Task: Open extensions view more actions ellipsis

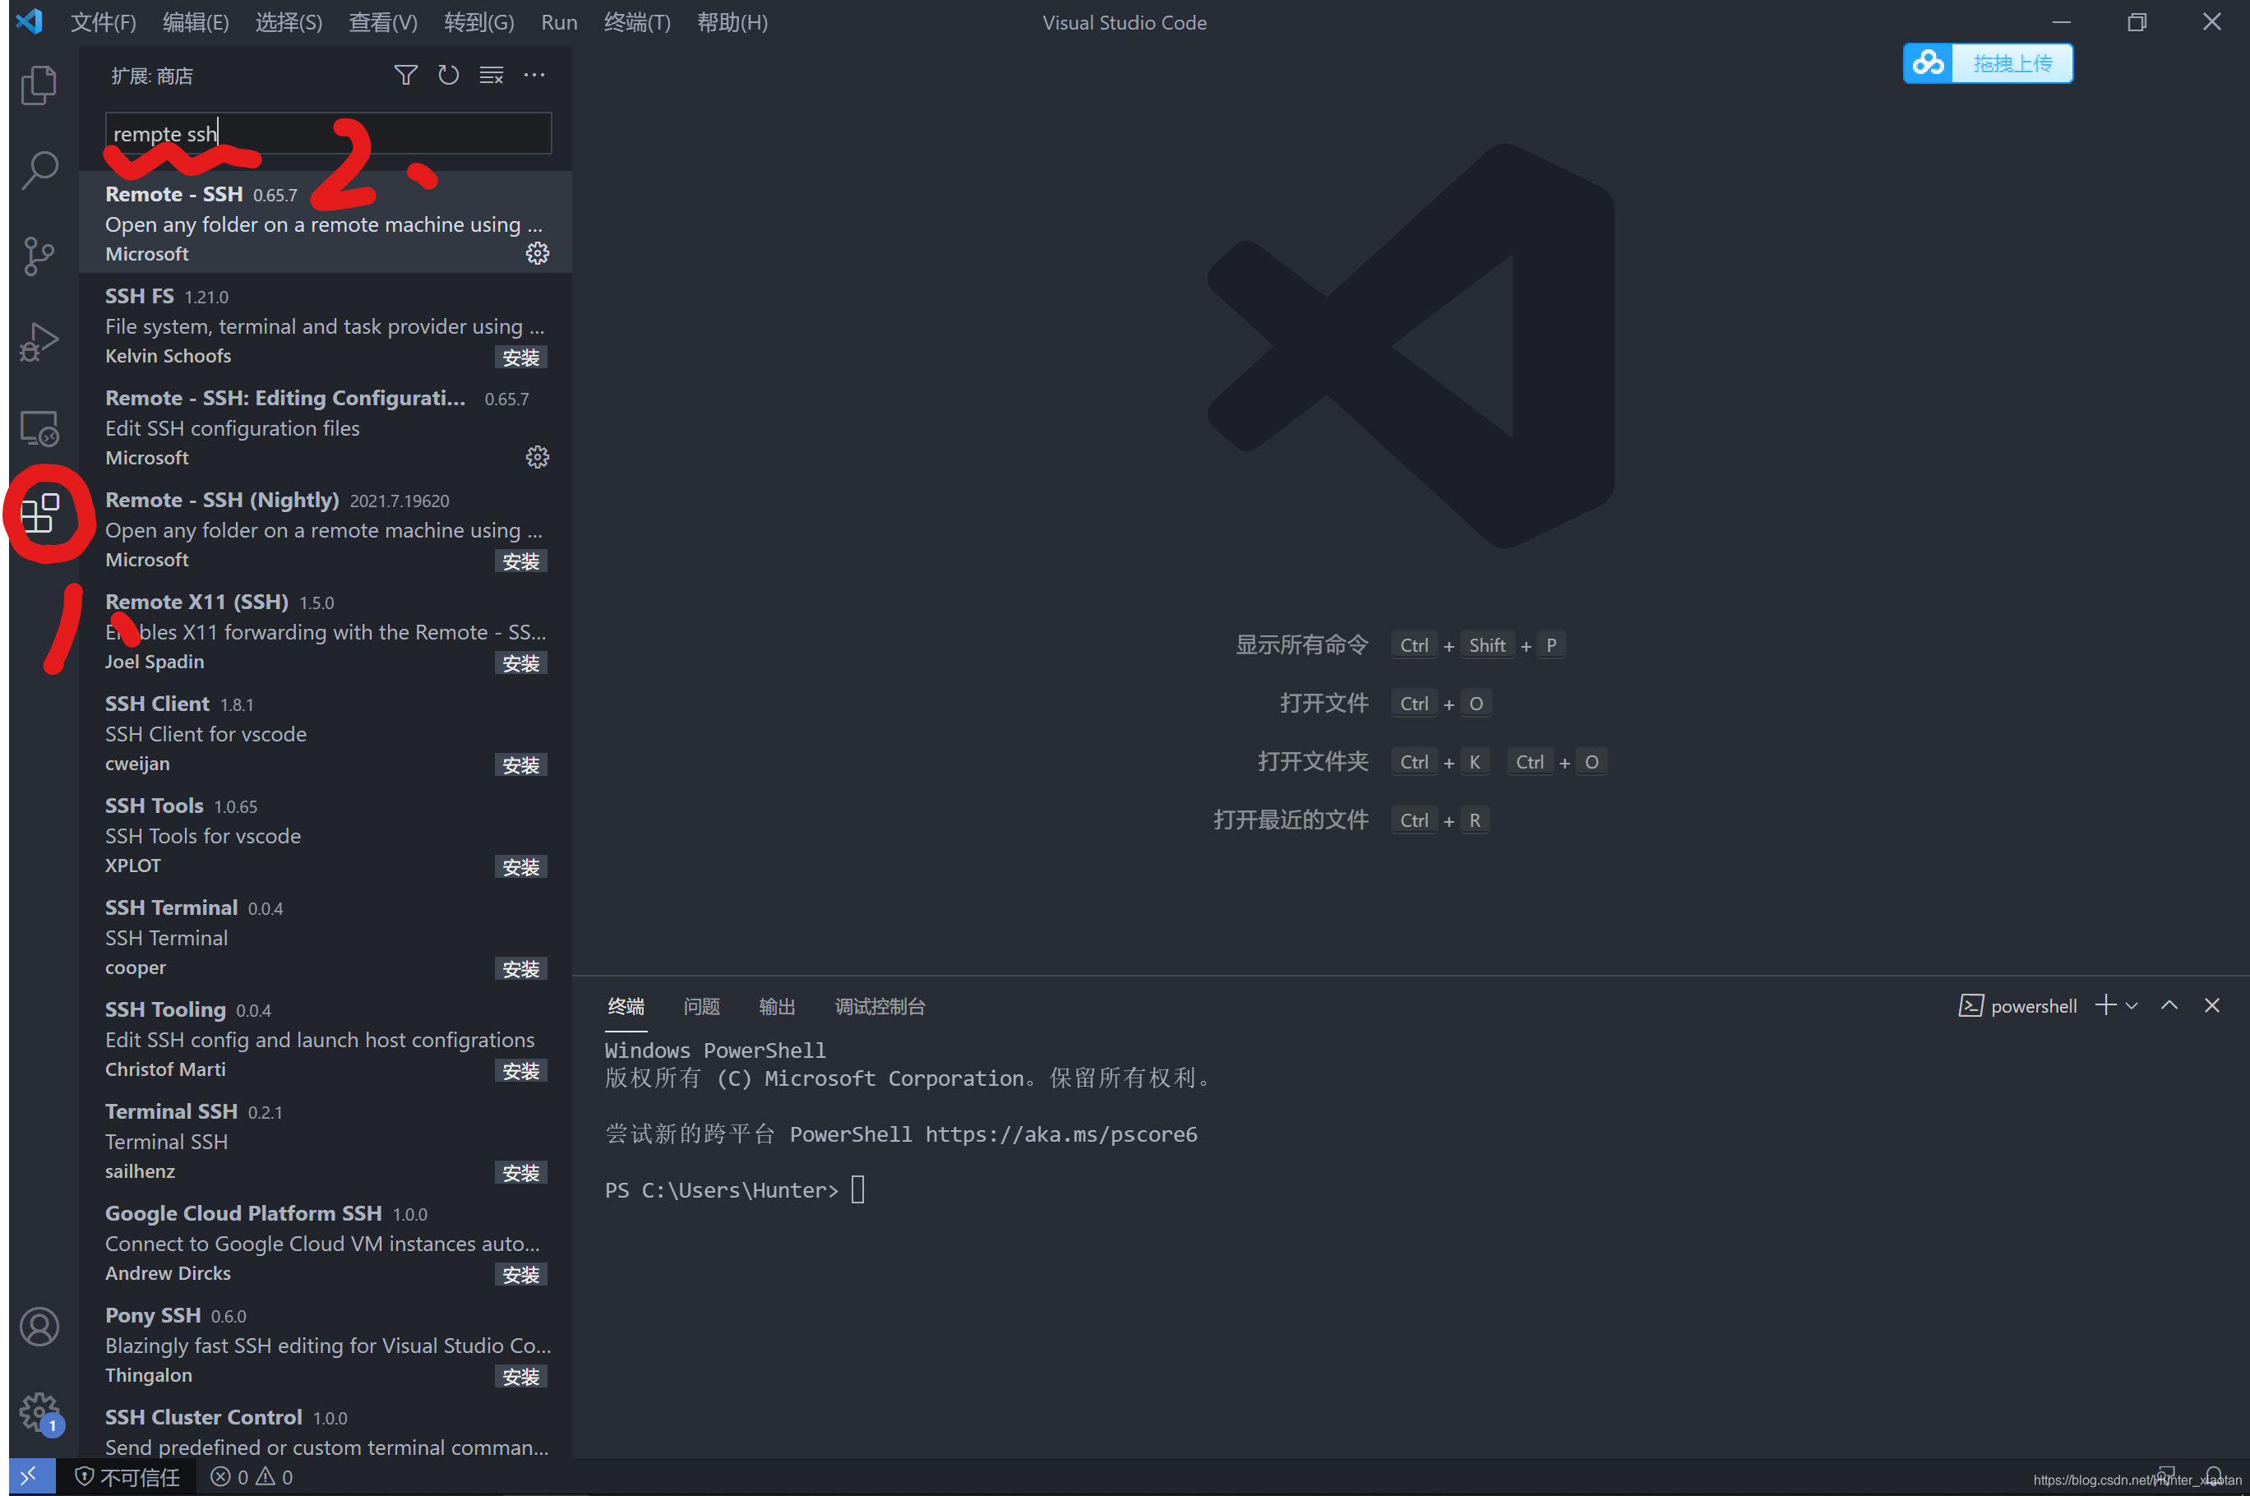Action: 534,75
